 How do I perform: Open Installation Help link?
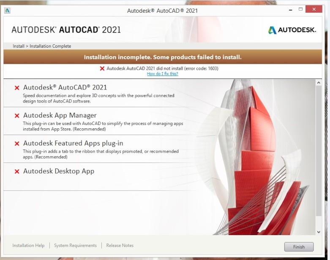tap(28, 245)
